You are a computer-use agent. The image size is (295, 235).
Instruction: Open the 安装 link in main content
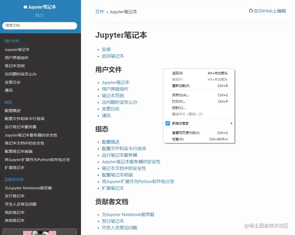(106, 50)
